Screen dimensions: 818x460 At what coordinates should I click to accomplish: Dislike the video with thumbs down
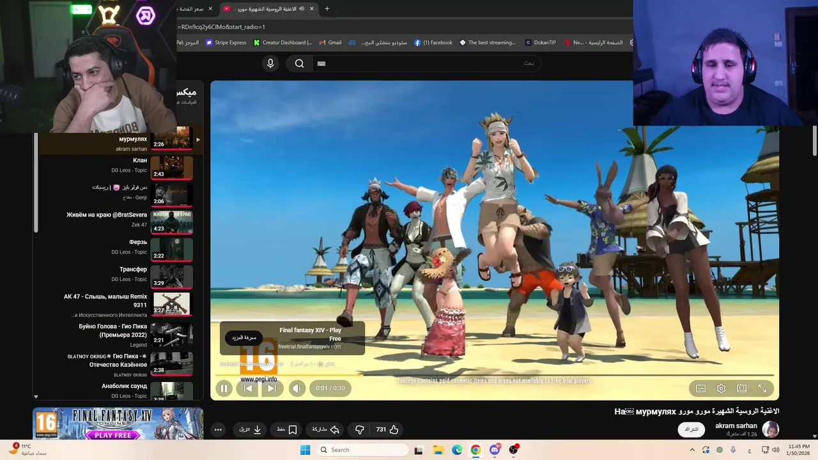359,429
